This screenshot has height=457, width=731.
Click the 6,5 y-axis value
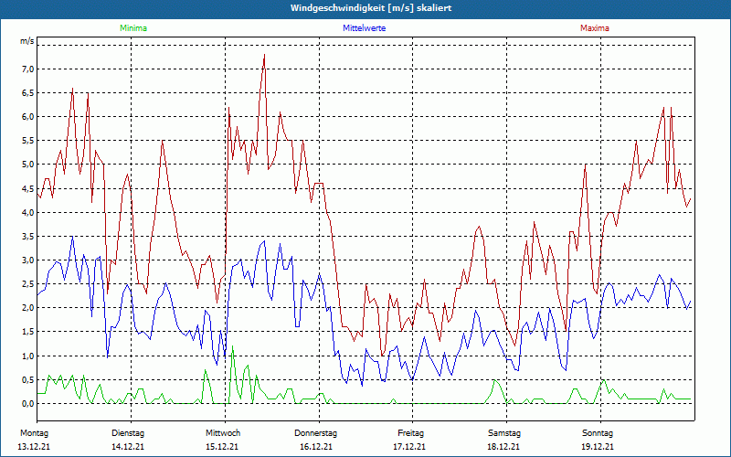(28, 93)
